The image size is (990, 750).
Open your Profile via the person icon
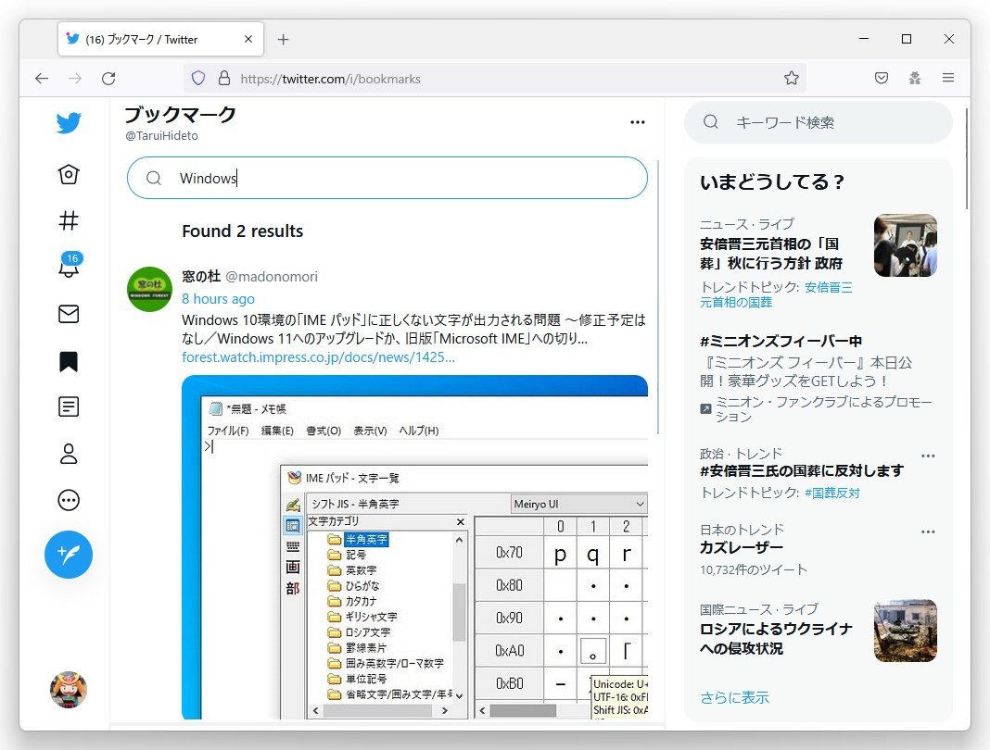click(x=69, y=454)
